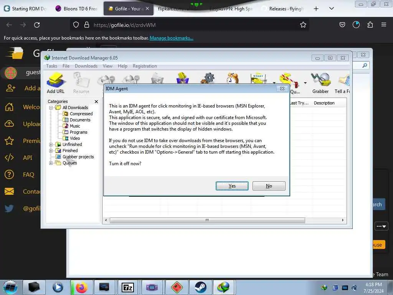Click Yes in the IDM Agent dialog
The image size is (393, 295).
point(232,186)
